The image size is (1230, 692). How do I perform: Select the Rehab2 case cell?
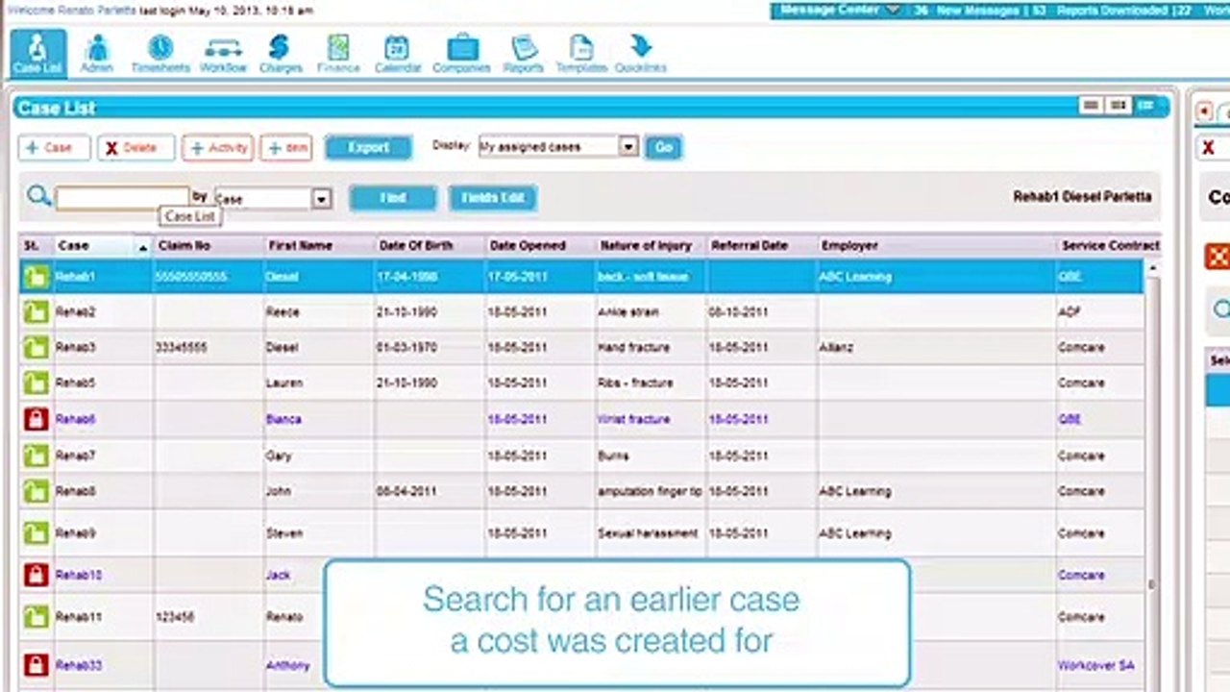(x=102, y=311)
